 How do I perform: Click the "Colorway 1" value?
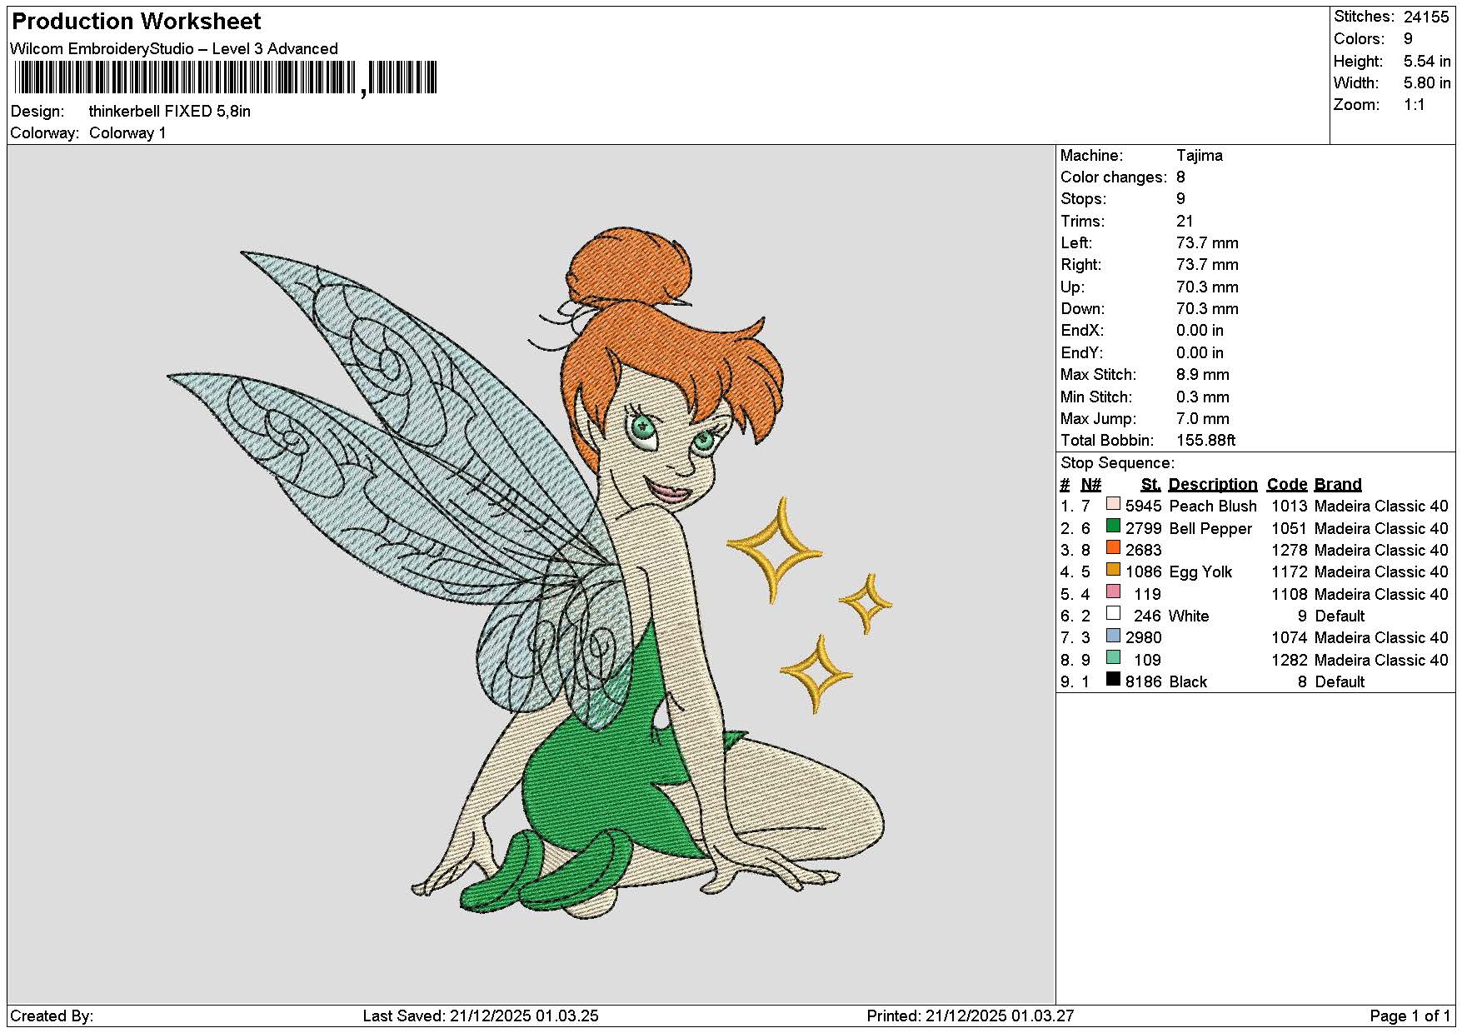pos(127,133)
